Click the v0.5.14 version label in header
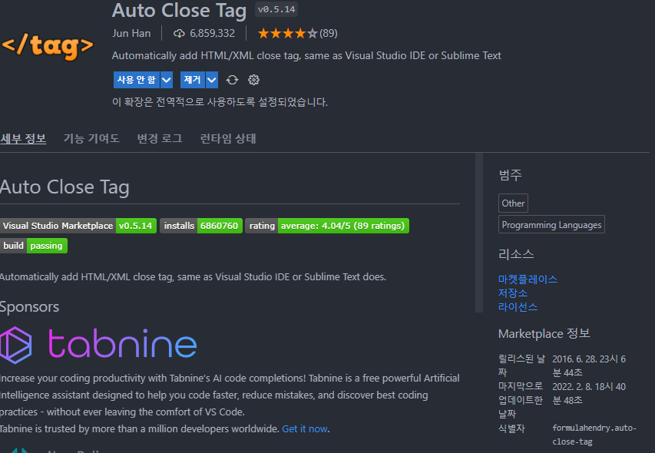Screen dimensions: 655x453 point(276,9)
